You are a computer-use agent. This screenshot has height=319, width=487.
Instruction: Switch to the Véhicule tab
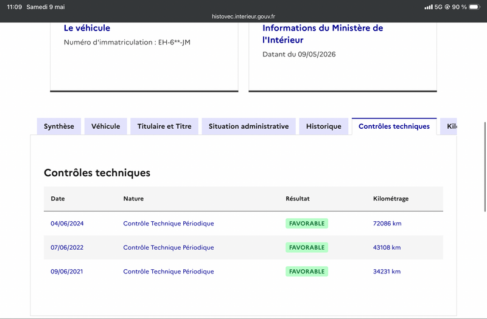tap(105, 126)
